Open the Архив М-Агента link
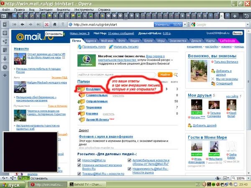This screenshot has width=251, height=188. [97, 119]
